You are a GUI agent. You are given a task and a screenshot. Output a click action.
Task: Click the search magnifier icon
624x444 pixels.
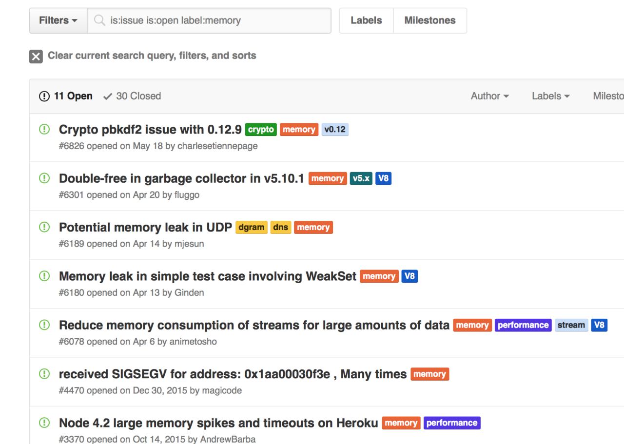99,20
